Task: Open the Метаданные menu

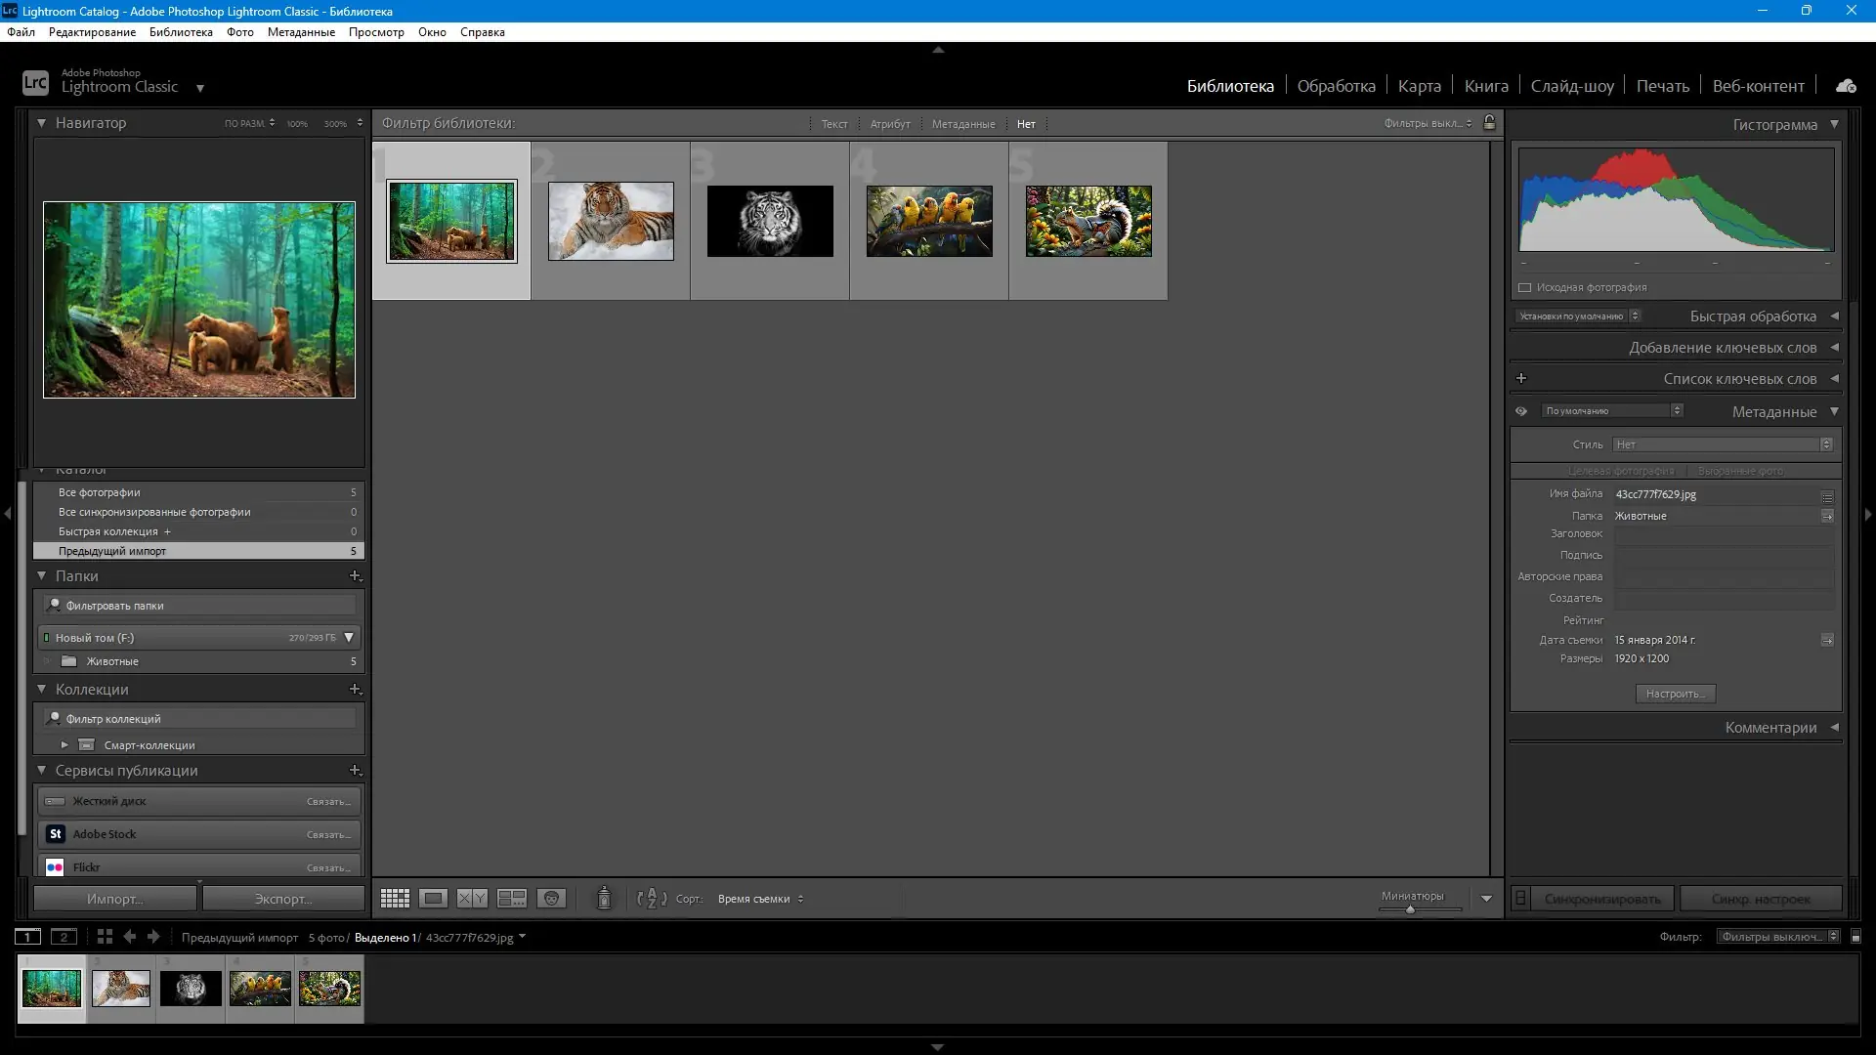Action: tap(301, 32)
